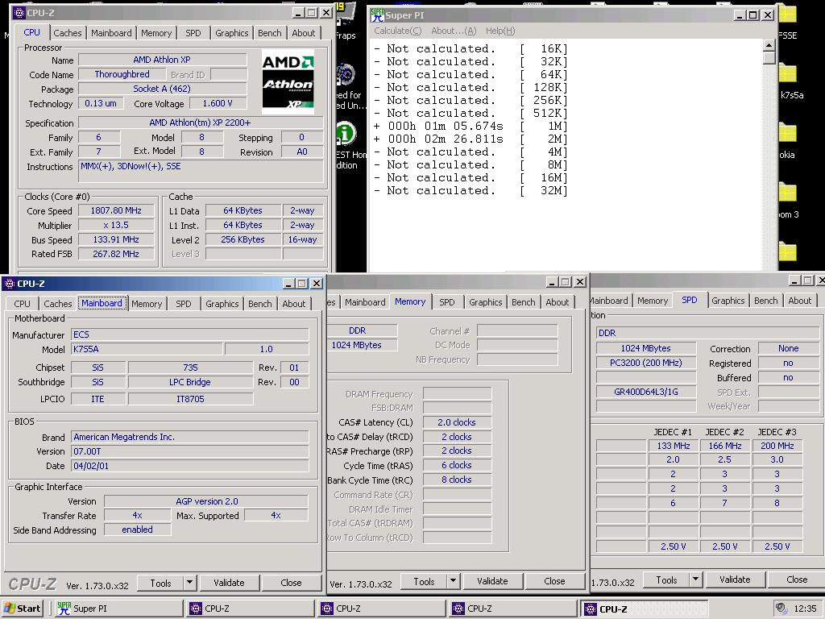Click the AMD Athlon XP logo image

288,82
